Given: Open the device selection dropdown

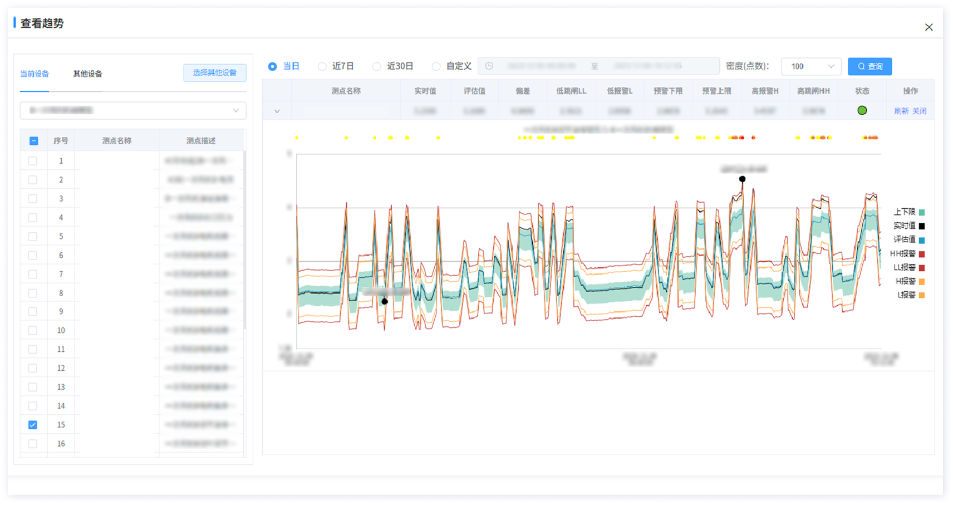Looking at the screenshot, I should [133, 110].
